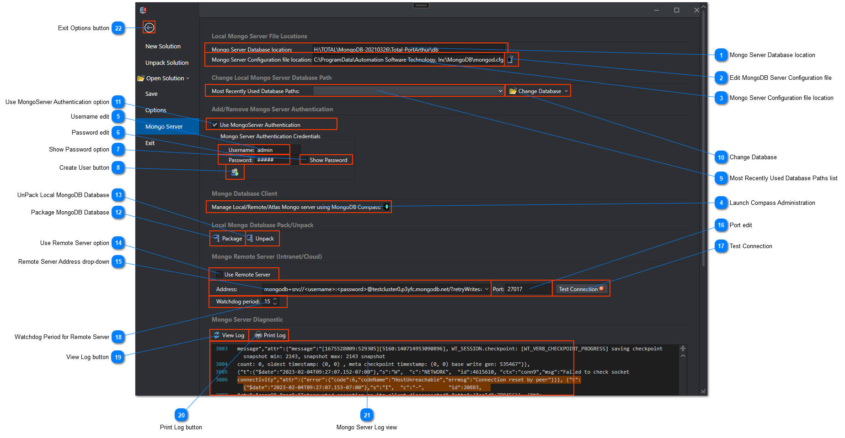Click log line 3004 in the log view
The image size is (845, 438).
pyautogui.click(x=383, y=364)
